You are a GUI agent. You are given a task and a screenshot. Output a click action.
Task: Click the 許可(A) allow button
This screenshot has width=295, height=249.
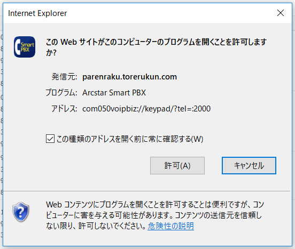click(x=177, y=165)
